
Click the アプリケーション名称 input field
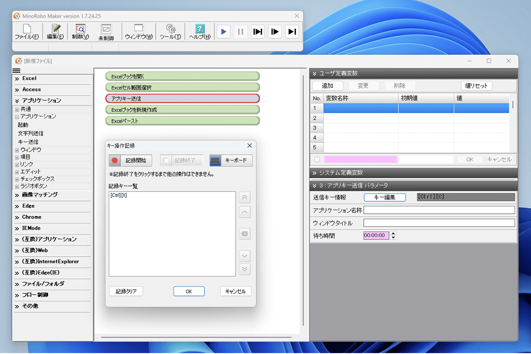pyautogui.click(x=439, y=210)
